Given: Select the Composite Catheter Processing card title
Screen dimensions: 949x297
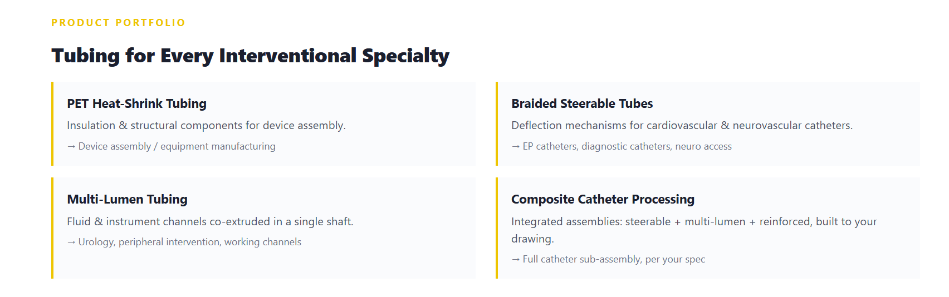Looking at the screenshot, I should coord(603,199).
